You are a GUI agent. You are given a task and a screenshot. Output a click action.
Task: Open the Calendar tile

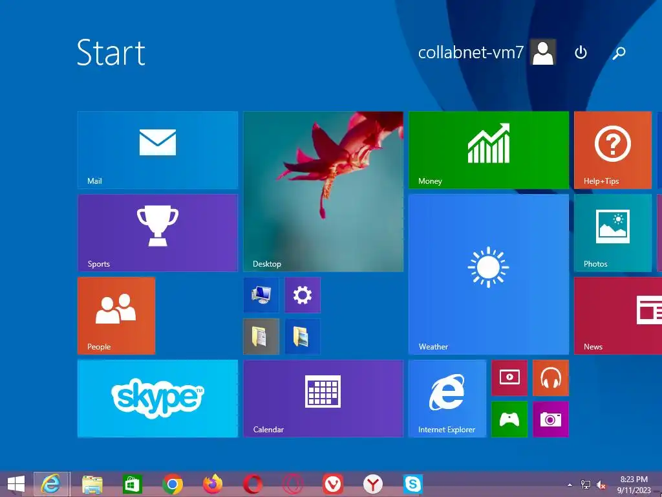pos(323,399)
